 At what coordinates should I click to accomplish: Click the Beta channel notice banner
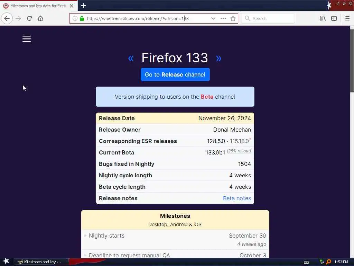tap(175, 97)
